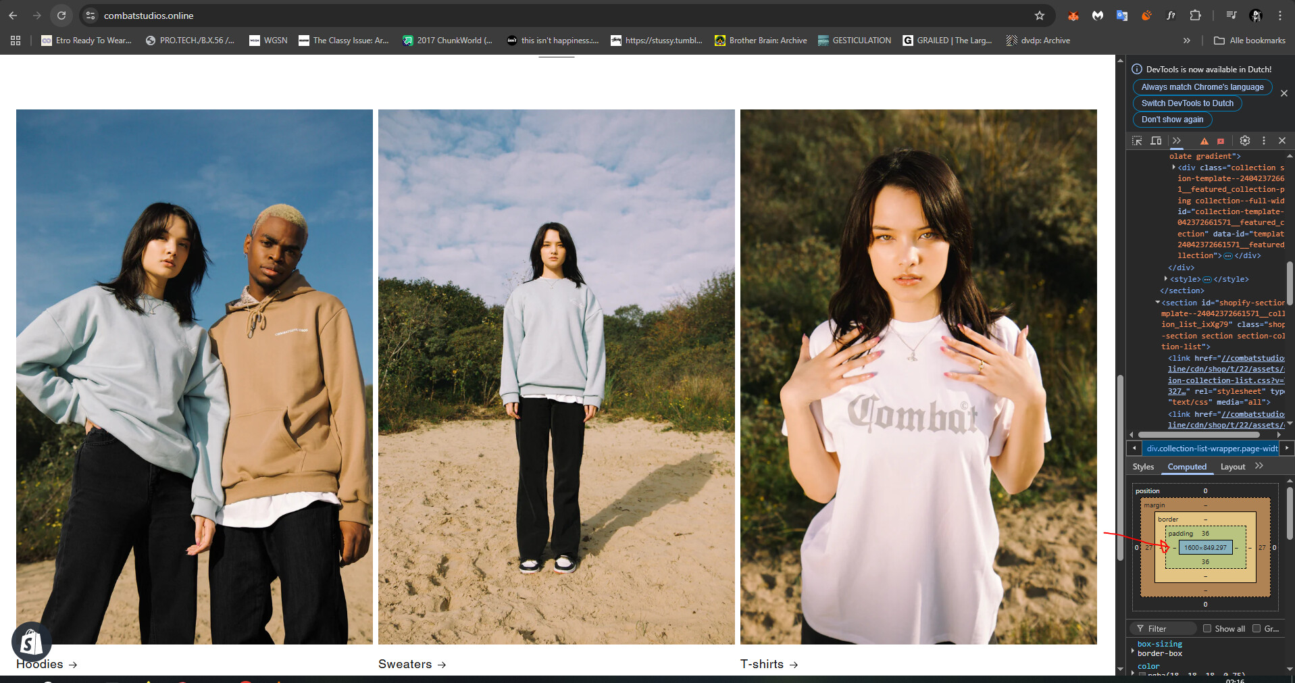The width and height of the screenshot is (1295, 683).
Task: Open the media controls music icon
Action: pos(1231,16)
